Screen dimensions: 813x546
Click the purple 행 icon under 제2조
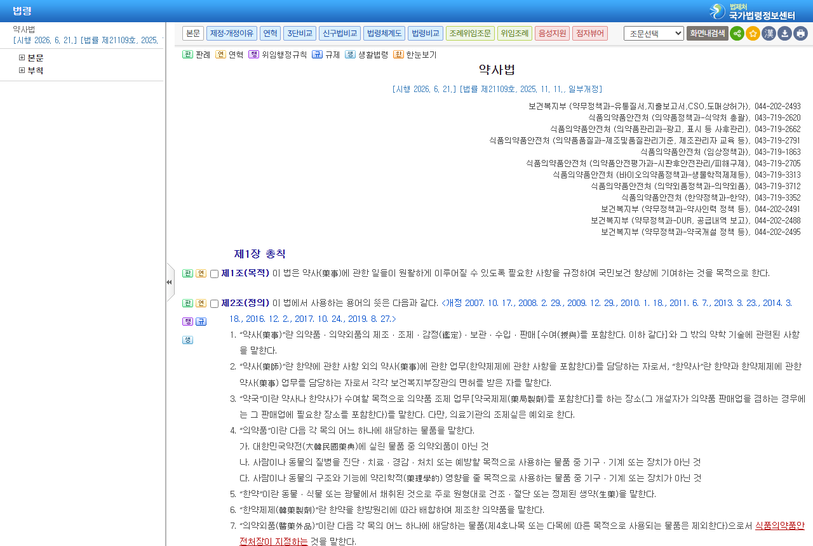pos(187,322)
